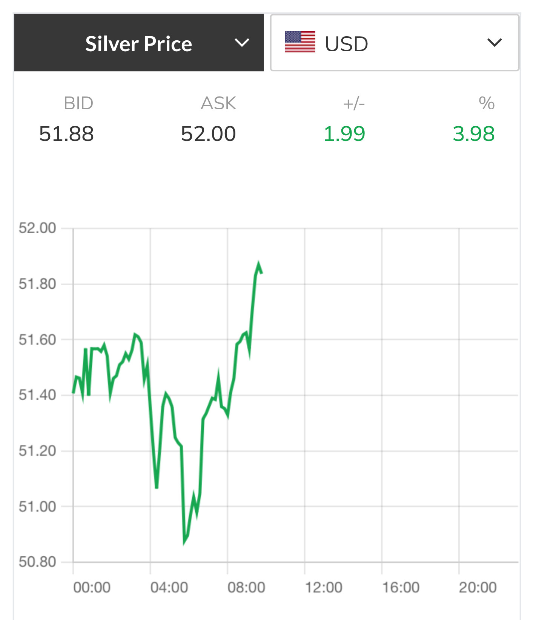Click the 52.00 price axis label
Image resolution: width=536 pixels, height=620 pixels.
pos(37,228)
